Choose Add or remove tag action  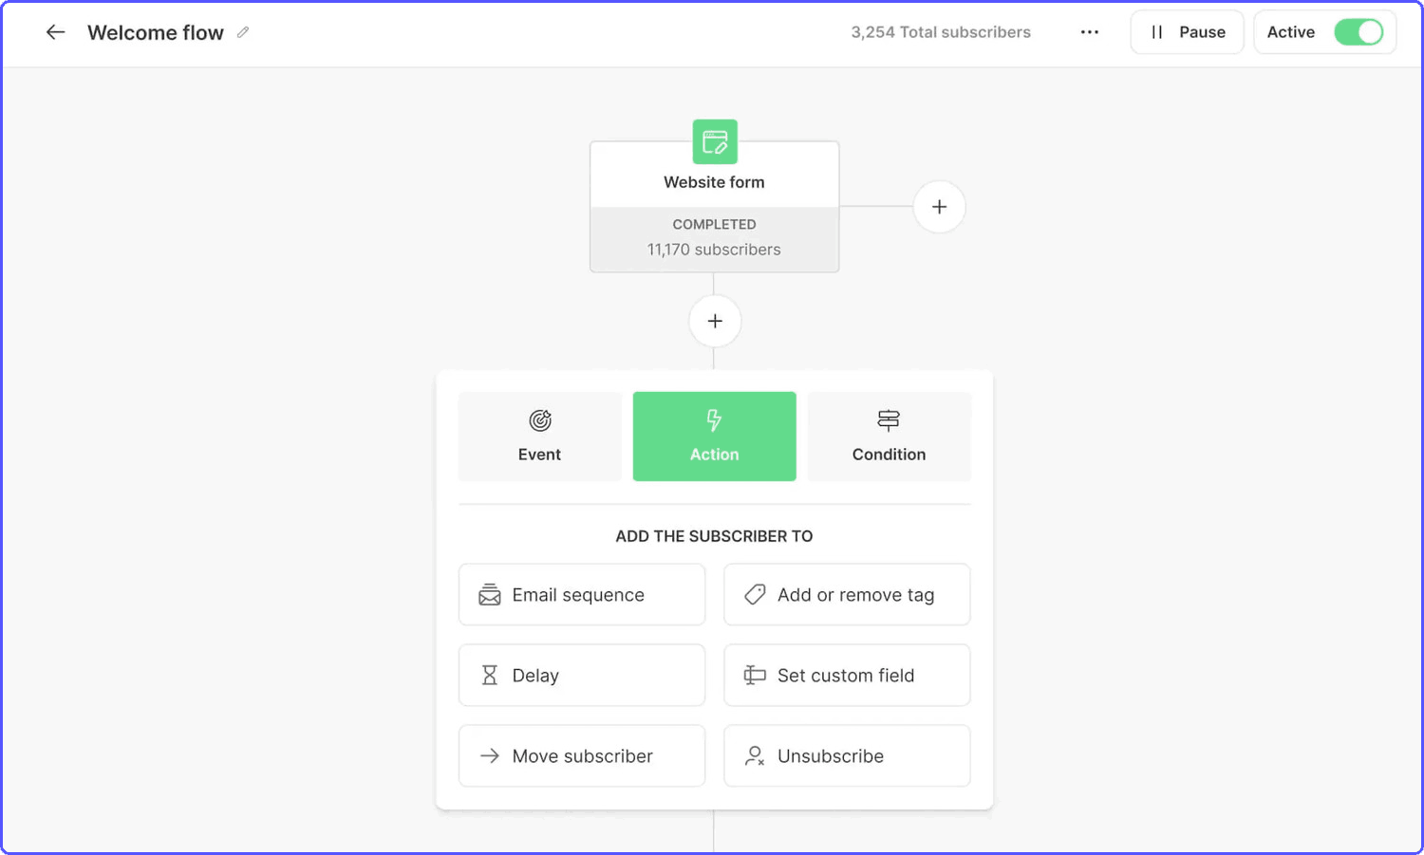[847, 595]
